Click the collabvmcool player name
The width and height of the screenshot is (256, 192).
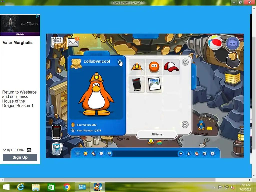[x=97, y=61]
